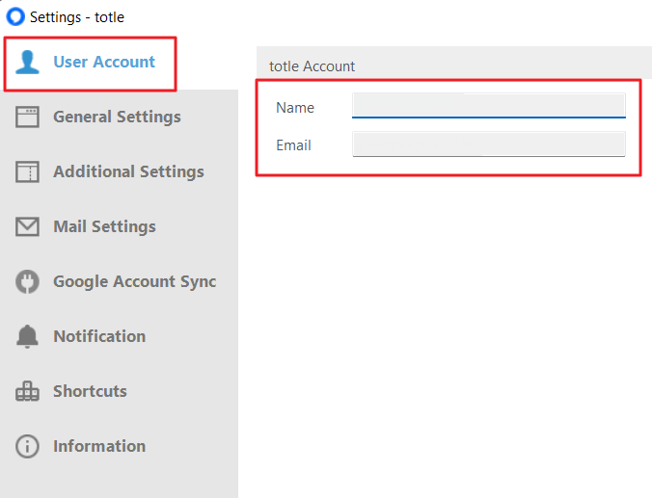This screenshot has height=498, width=652.
Task: Open the Information page
Action: coord(119,446)
